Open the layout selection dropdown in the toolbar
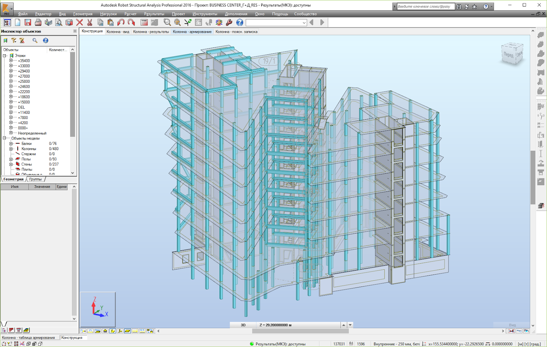 [x=304, y=23]
